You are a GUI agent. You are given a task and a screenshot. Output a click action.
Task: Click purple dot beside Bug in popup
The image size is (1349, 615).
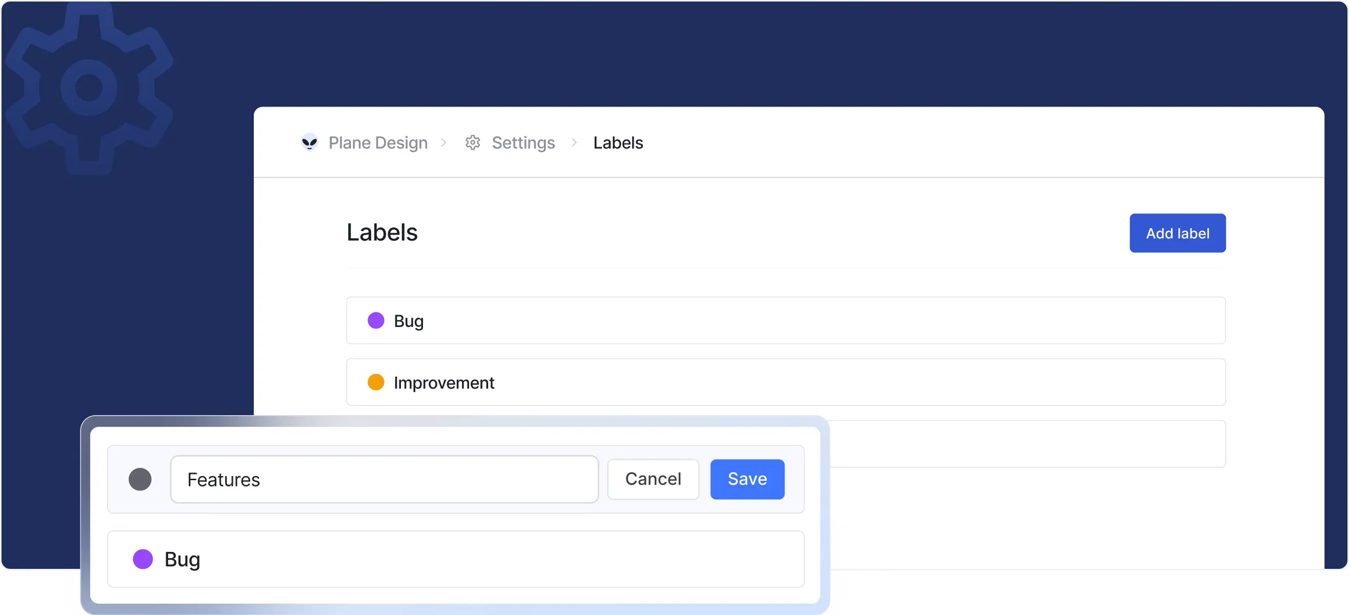click(x=143, y=559)
